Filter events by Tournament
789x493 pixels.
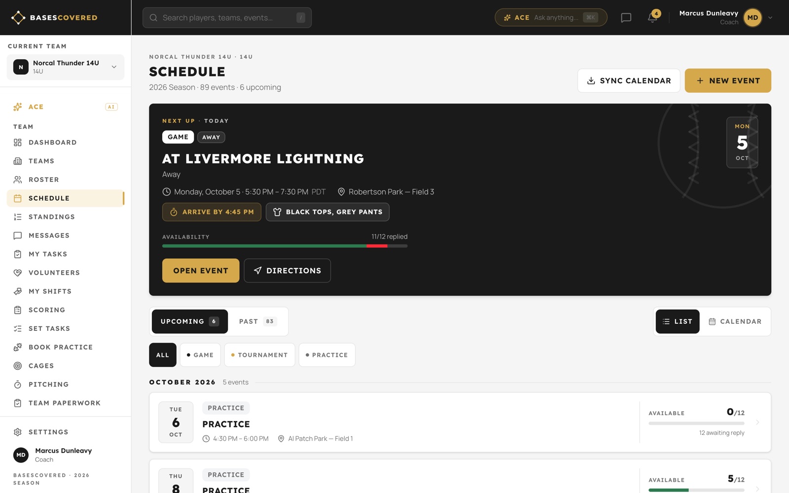(259, 355)
